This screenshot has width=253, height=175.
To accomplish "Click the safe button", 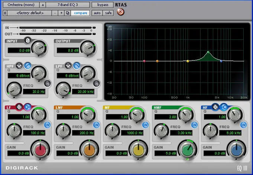I will tap(108, 13).
